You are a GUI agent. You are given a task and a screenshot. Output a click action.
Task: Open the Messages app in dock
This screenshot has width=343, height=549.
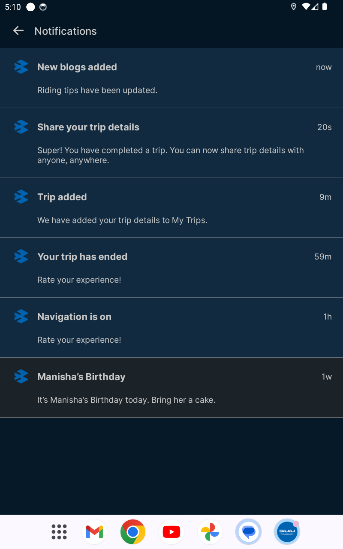pos(249,532)
